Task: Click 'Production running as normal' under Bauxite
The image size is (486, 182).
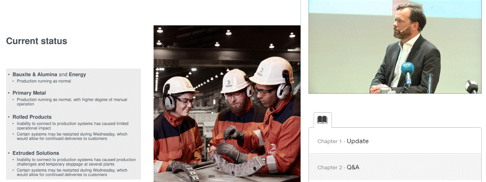Action: pyautogui.click(x=44, y=81)
